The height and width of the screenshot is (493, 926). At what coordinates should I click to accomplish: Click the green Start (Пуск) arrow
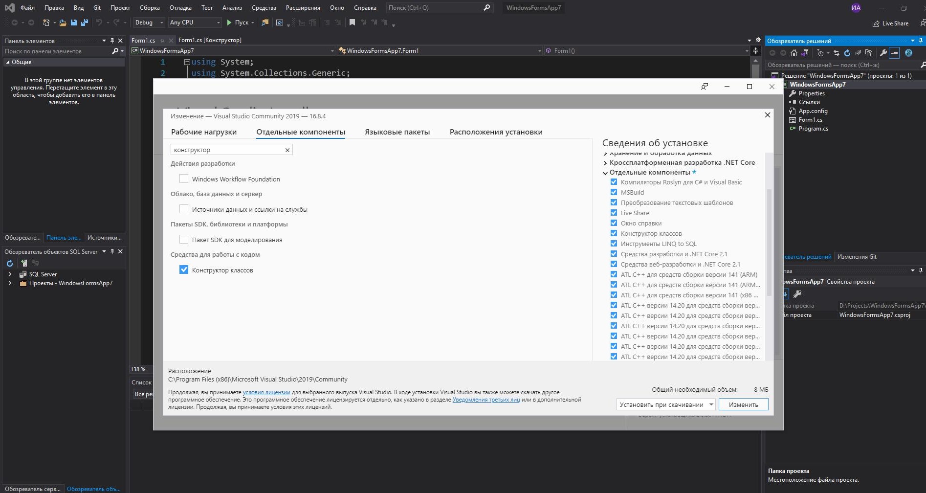[x=229, y=22]
